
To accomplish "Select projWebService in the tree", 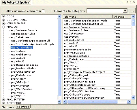I will [21, 89].
